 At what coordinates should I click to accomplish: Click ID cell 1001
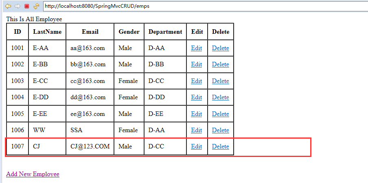tap(18, 48)
